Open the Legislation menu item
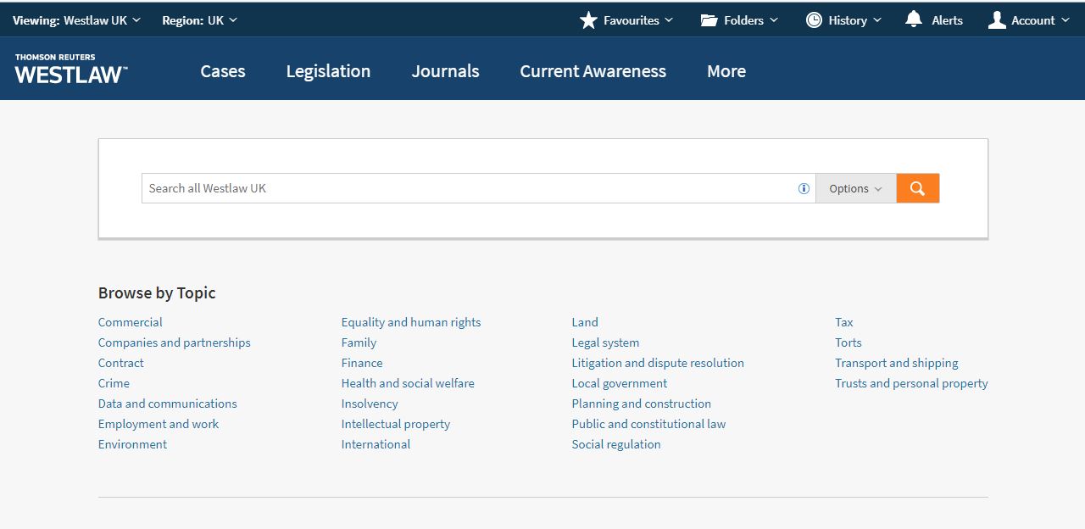The height and width of the screenshot is (529, 1085). click(x=328, y=71)
